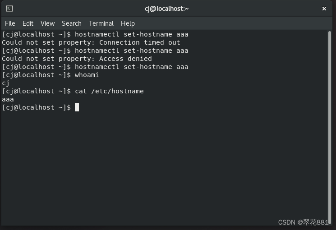Open the File menu

pyautogui.click(x=10, y=23)
